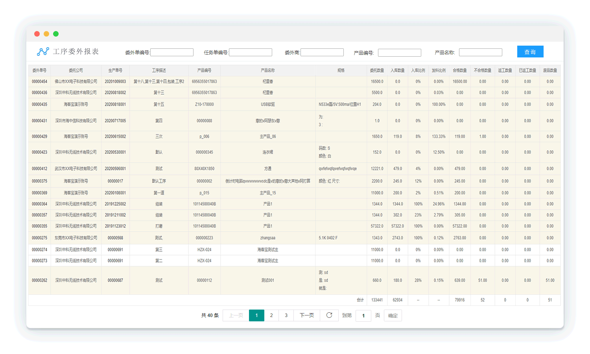Click the red close window dot

pos(37,34)
